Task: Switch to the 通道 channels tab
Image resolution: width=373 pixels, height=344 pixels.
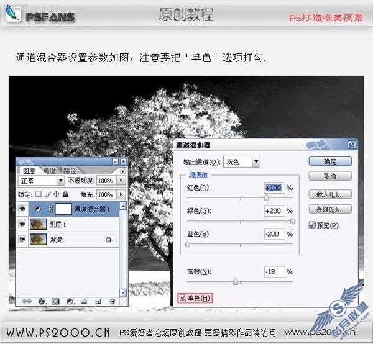Action: click(50, 170)
